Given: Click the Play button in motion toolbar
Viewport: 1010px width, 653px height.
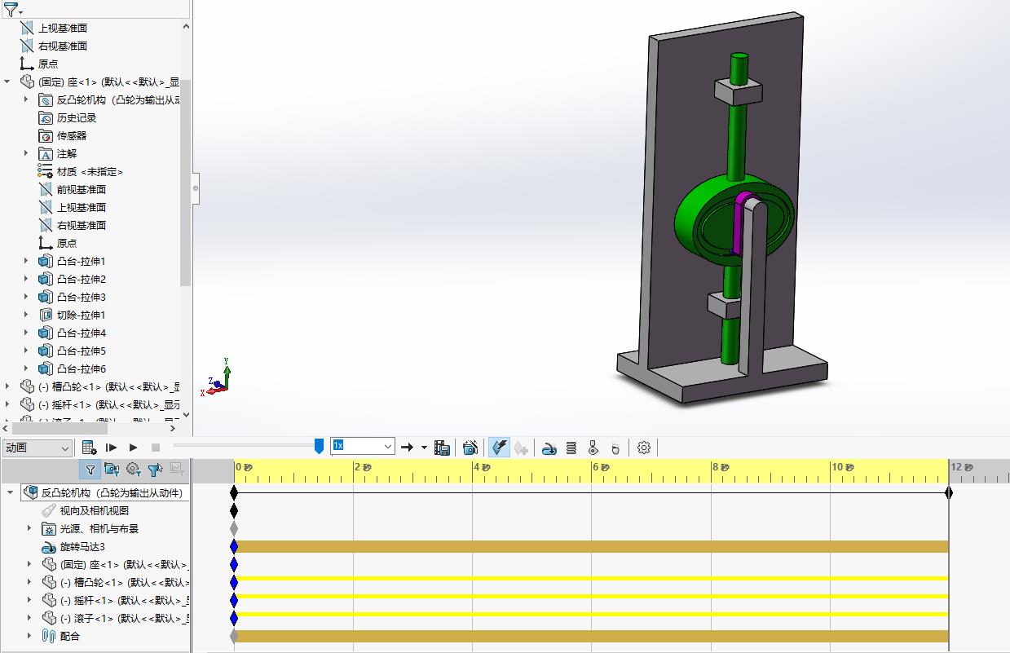Looking at the screenshot, I should point(134,447).
